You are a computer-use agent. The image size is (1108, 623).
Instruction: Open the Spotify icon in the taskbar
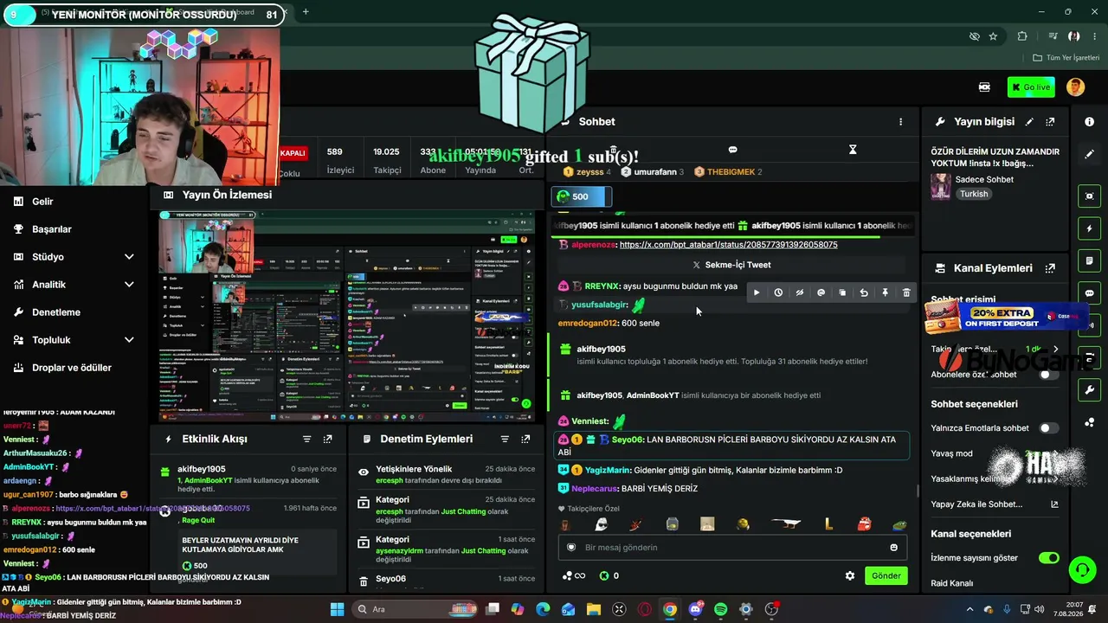click(x=721, y=609)
